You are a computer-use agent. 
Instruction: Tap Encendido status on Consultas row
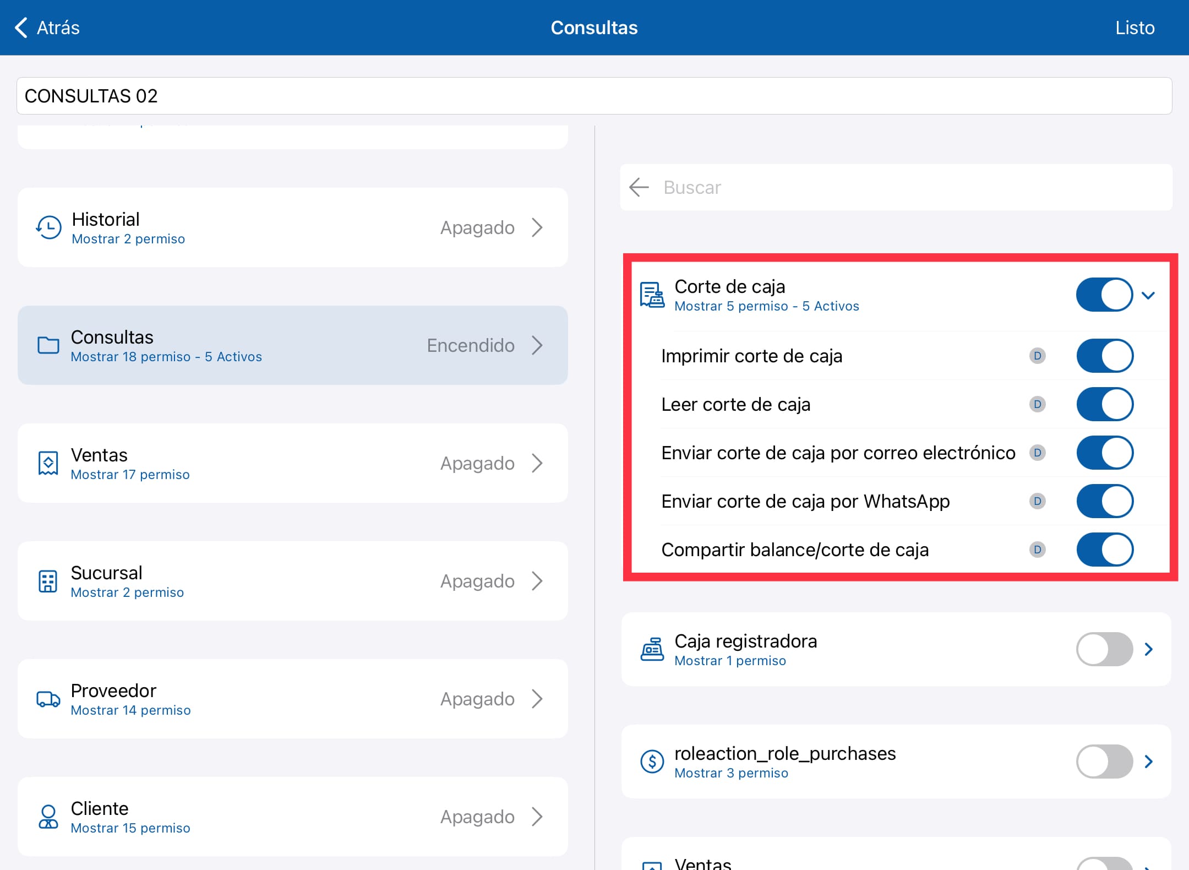click(x=471, y=345)
